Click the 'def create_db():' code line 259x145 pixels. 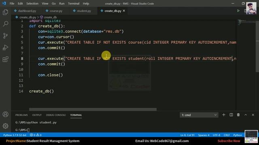[47, 26]
